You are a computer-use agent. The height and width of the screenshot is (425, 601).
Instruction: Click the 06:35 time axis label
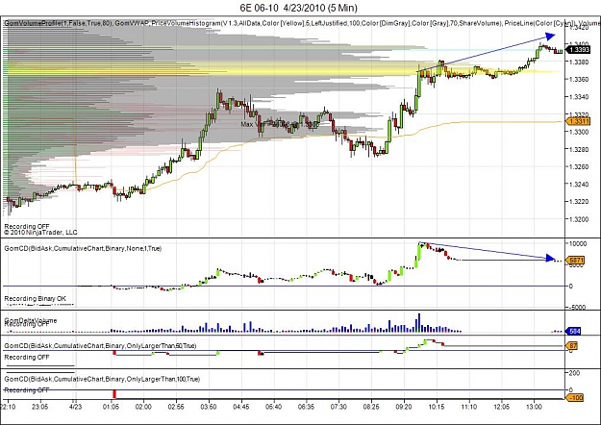coord(306,407)
